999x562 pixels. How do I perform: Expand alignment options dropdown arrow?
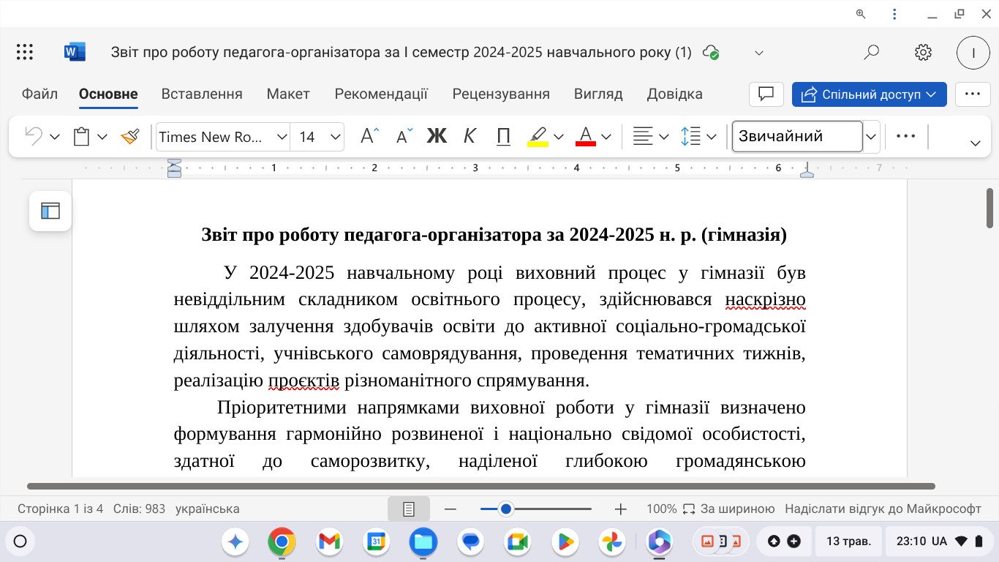pos(664,137)
